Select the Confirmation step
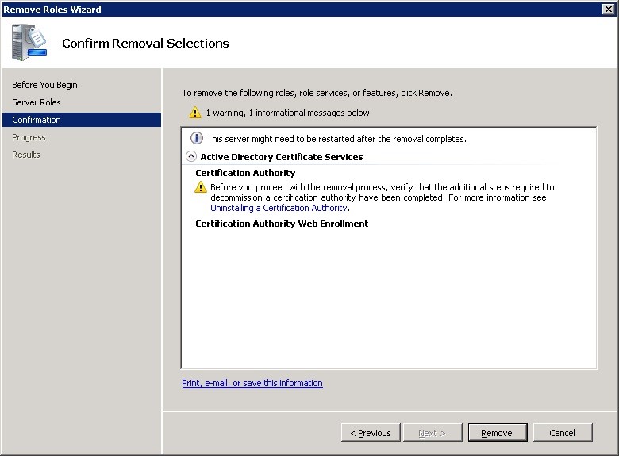The height and width of the screenshot is (456, 619). [82, 120]
